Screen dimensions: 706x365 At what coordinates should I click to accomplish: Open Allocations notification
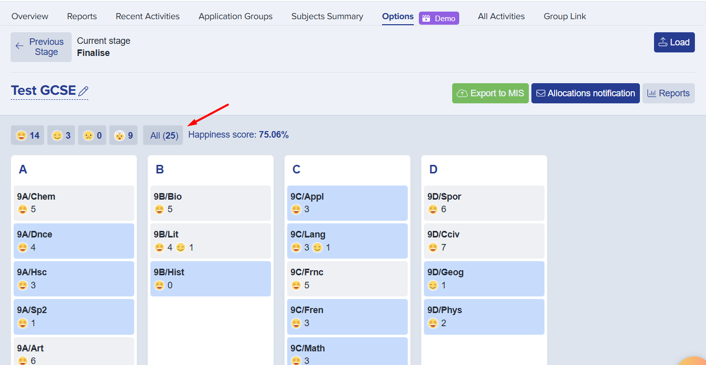click(x=585, y=93)
